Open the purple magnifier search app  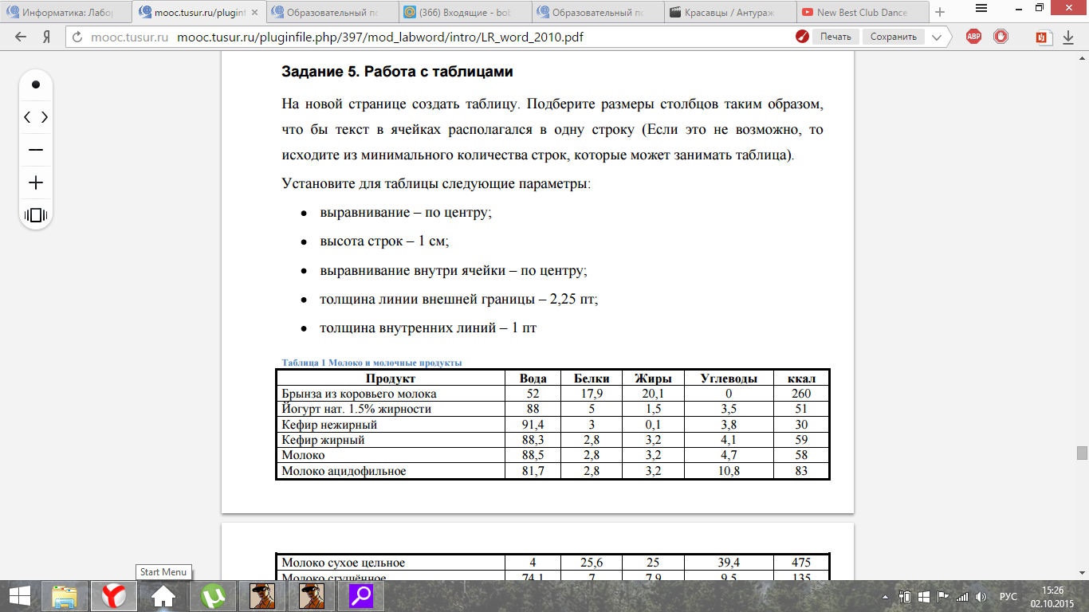(361, 595)
